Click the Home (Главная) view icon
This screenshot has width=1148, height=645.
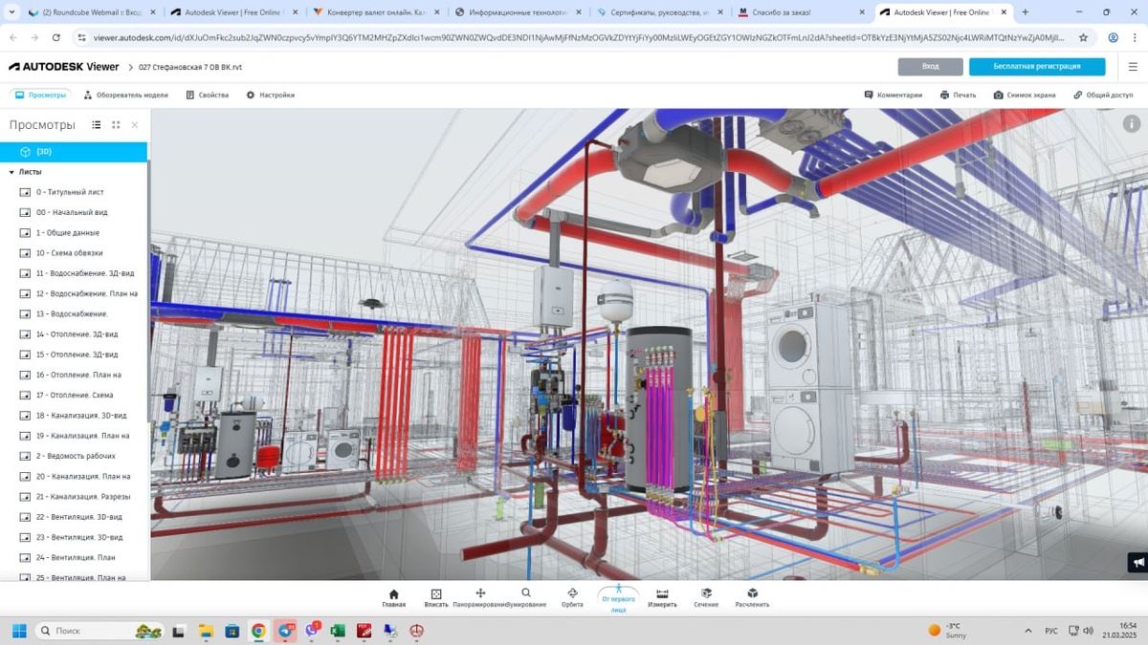393,597
